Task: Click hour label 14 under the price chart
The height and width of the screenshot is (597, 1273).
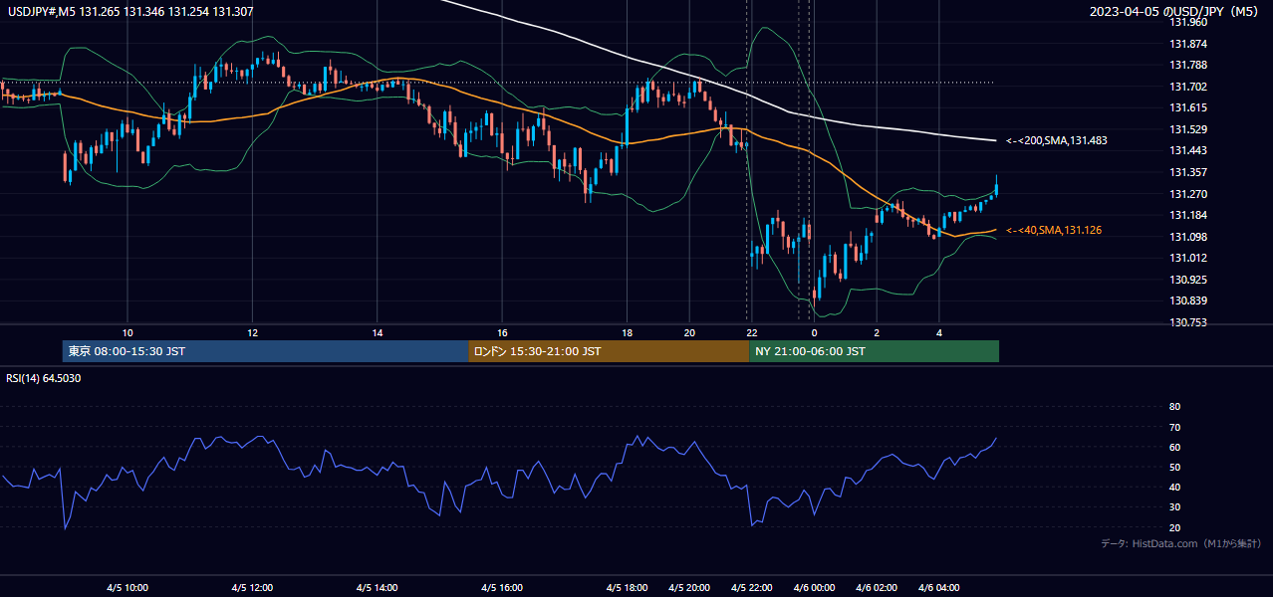Action: tap(378, 332)
